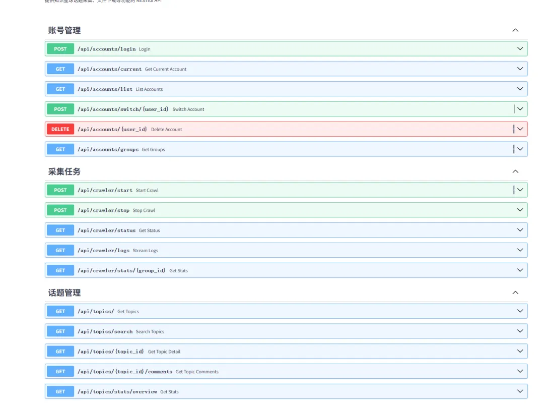
Task: Click the 采集任务 section heading
Action: (64, 171)
